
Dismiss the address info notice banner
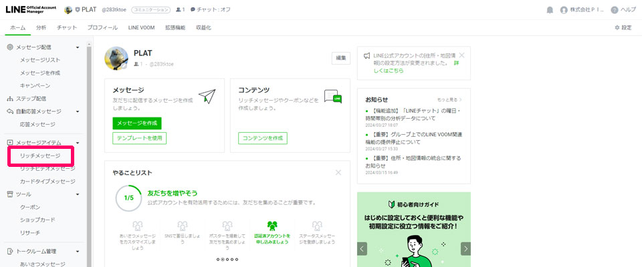point(462,55)
